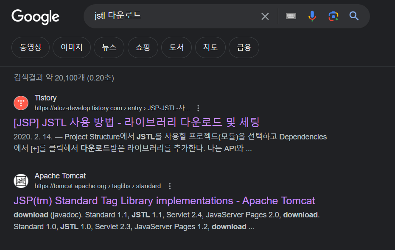Image resolution: width=395 pixels, height=250 pixels.
Task: Select the 뉴스 filter tab
Action: (x=109, y=47)
